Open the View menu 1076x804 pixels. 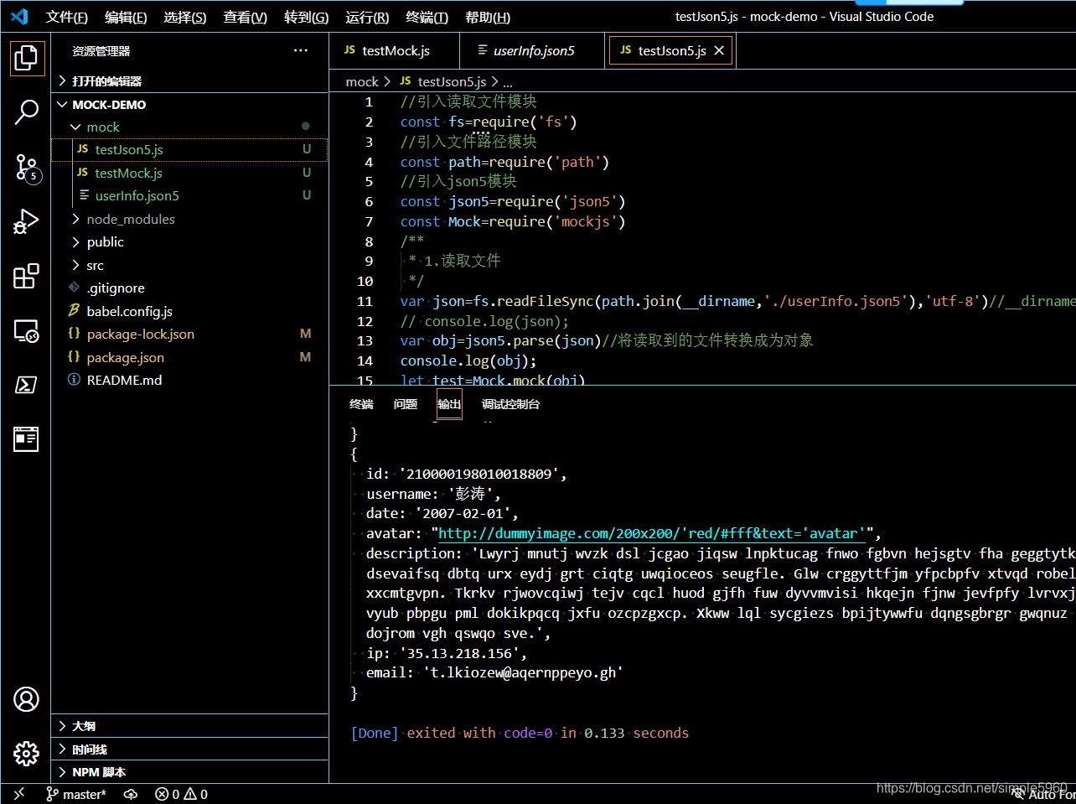pyautogui.click(x=246, y=17)
